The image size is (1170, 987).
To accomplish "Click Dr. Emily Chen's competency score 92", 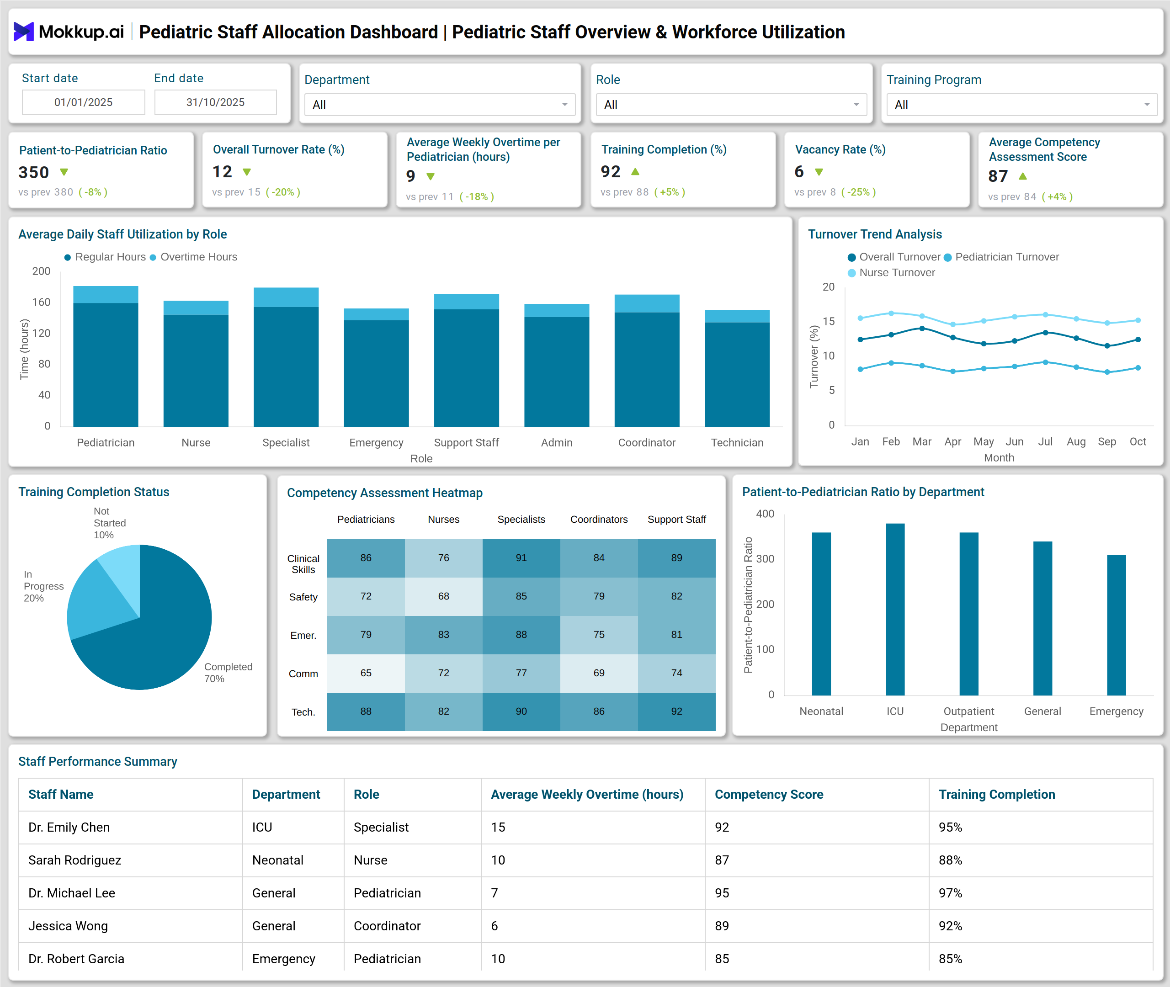I will pyautogui.click(x=722, y=828).
